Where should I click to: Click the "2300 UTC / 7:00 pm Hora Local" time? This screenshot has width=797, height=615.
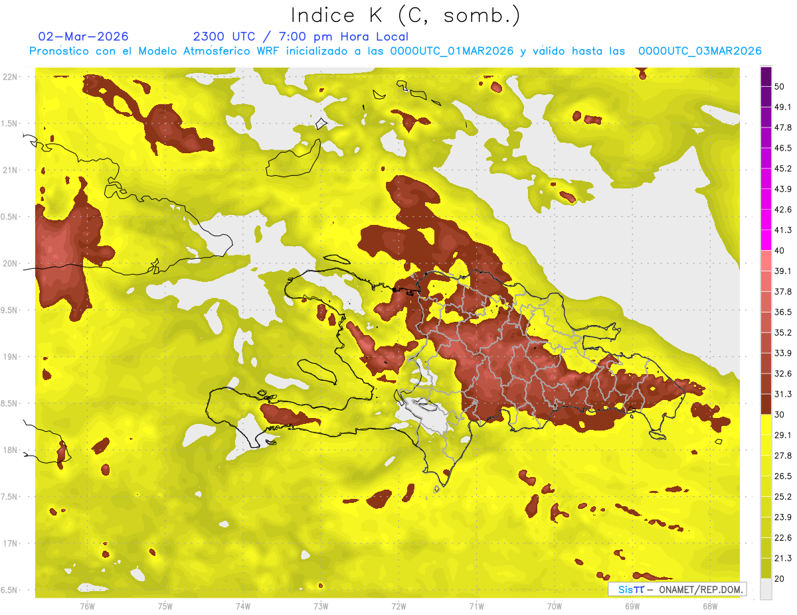click(300, 36)
